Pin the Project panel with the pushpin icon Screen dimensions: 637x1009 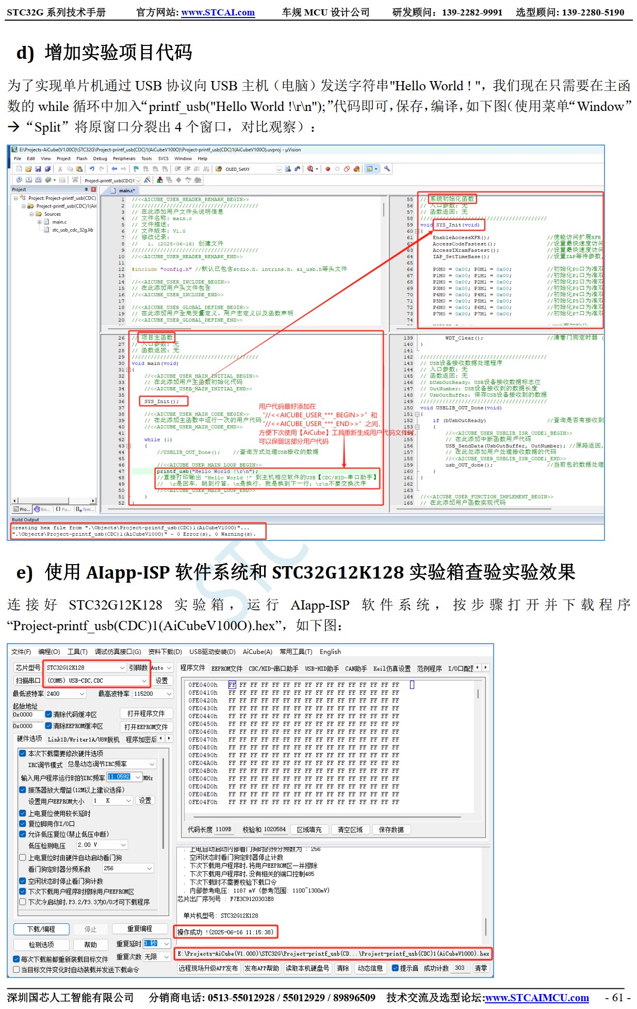pyautogui.click(x=86, y=189)
